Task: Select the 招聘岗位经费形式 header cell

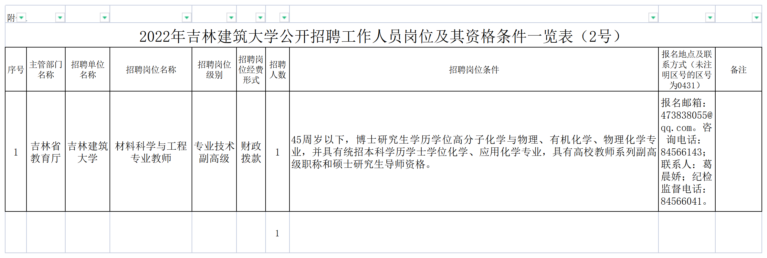Action: coord(251,70)
